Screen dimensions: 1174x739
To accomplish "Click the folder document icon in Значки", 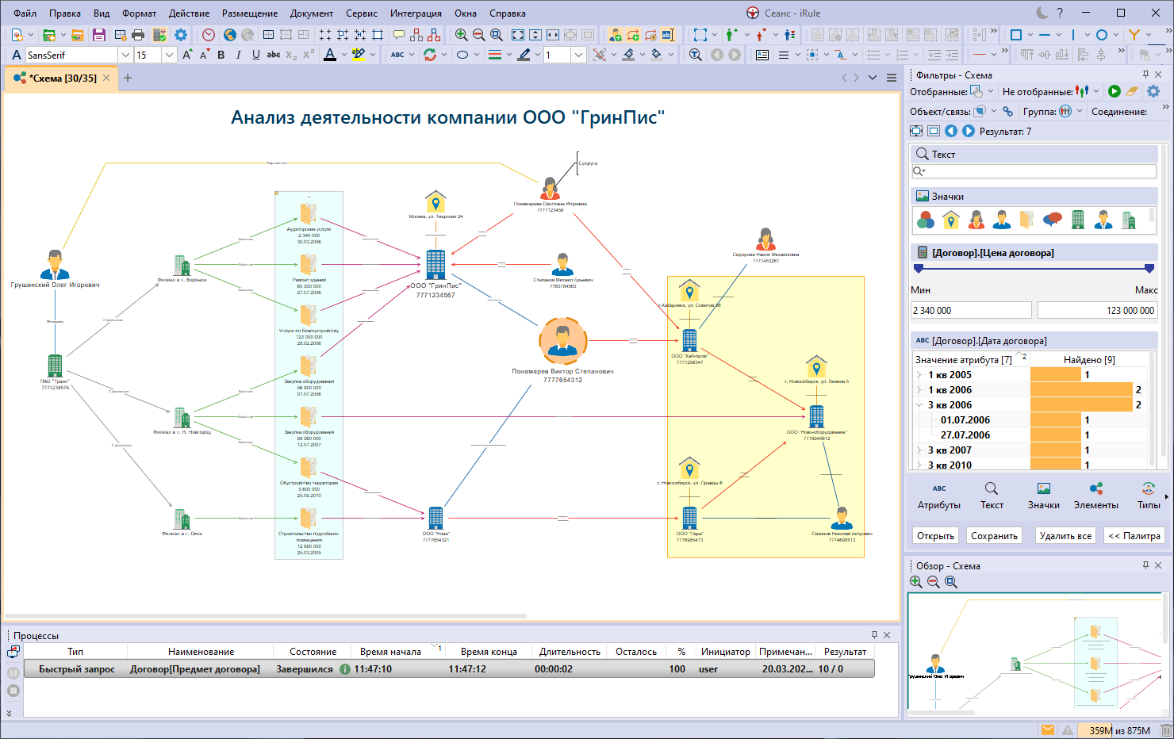I will pos(1026,220).
